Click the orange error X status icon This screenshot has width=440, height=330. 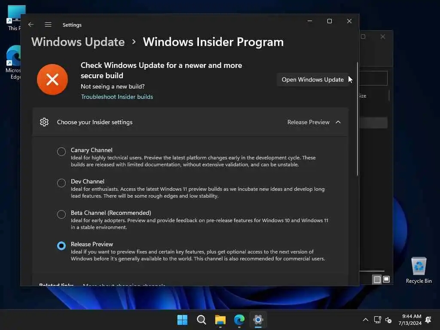click(52, 79)
